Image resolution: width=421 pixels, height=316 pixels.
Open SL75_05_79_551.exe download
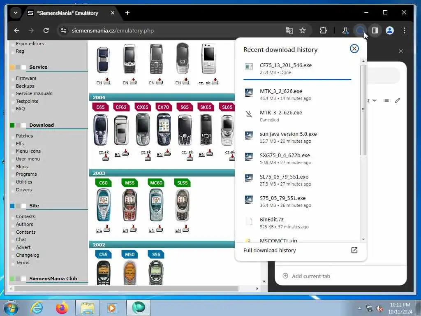tap(297, 180)
